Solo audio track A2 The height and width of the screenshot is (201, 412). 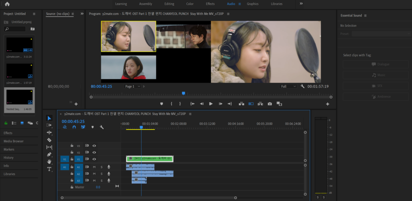[101, 174]
